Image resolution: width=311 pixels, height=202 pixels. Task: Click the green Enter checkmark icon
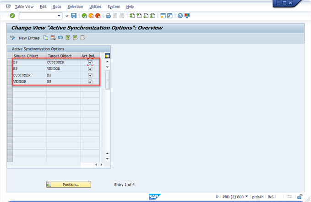coord(12,16)
